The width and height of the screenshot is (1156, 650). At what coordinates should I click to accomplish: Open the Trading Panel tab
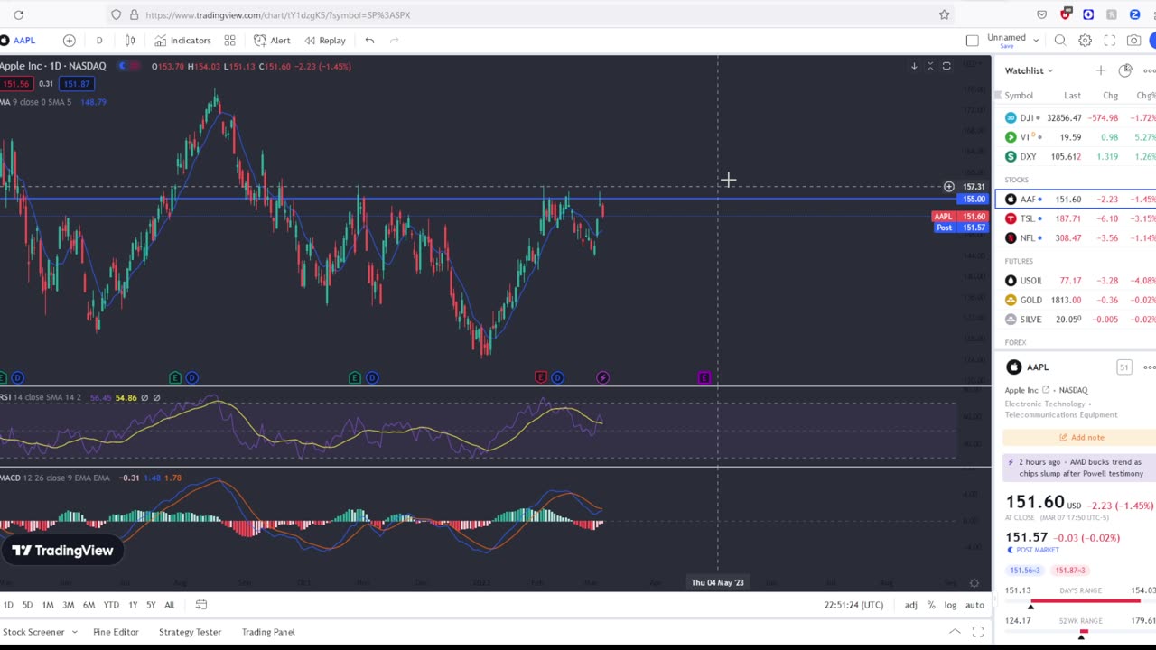(x=268, y=632)
